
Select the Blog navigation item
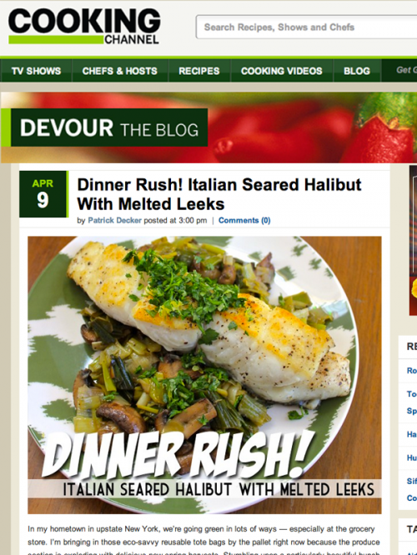(x=357, y=71)
